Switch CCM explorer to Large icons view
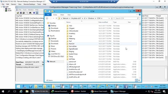Image resolution: width=168 pixels, height=94 pixels. coord(139,80)
